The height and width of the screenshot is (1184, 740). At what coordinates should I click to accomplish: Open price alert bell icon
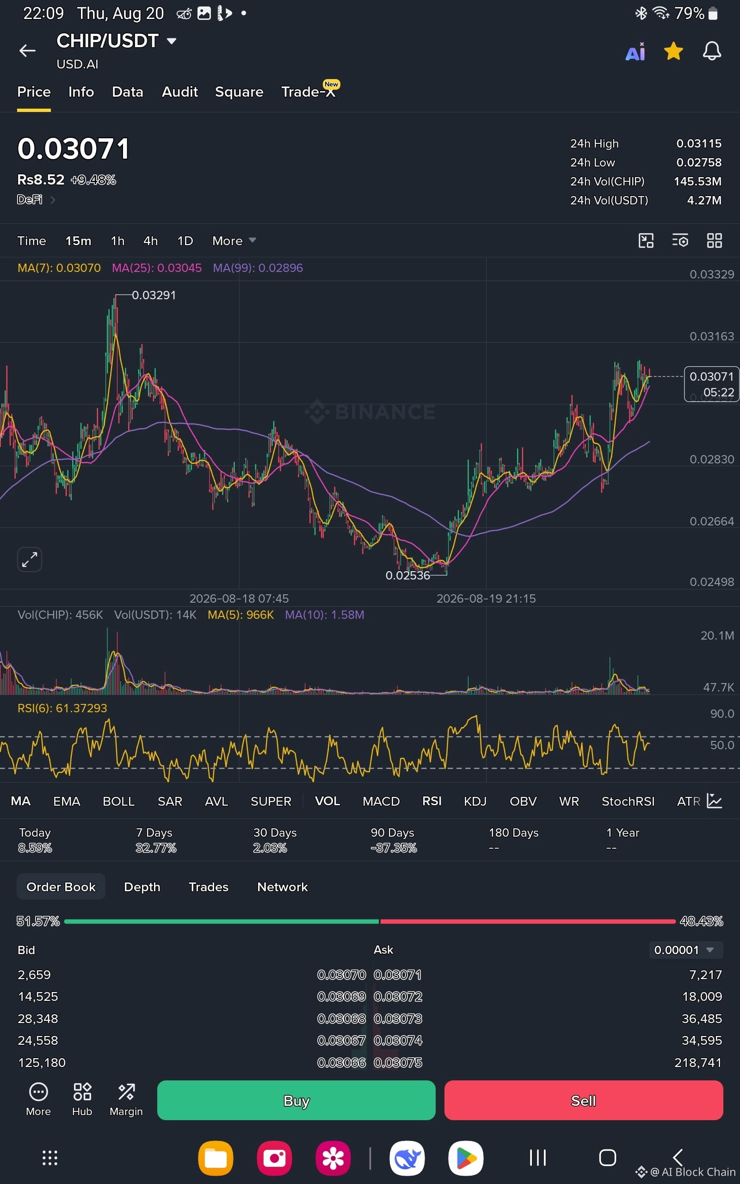712,51
